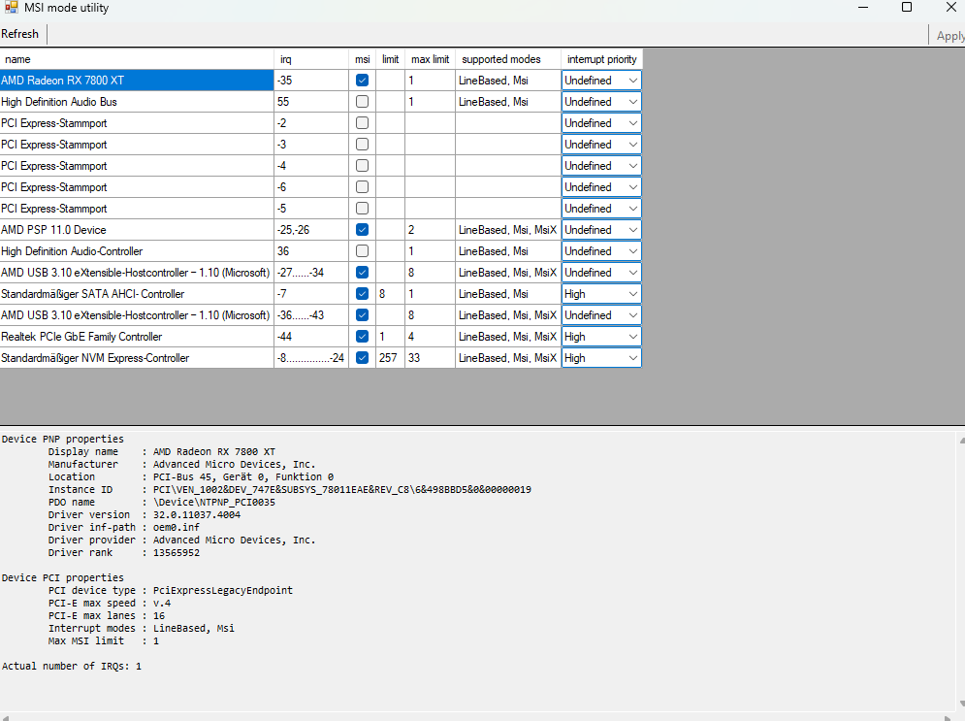965x721 pixels.
Task: Click the limit column header
Action: pos(390,59)
